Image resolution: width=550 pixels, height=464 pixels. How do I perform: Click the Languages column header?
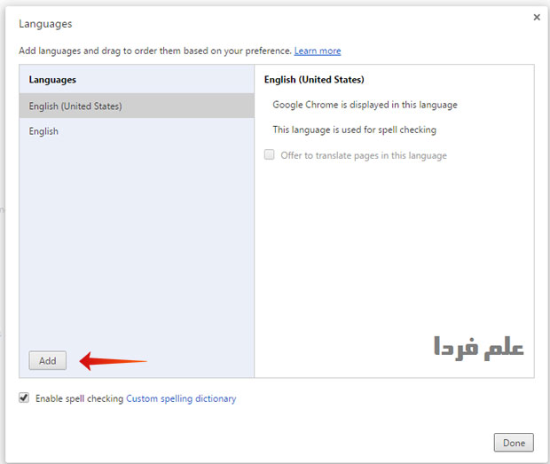[x=52, y=80]
